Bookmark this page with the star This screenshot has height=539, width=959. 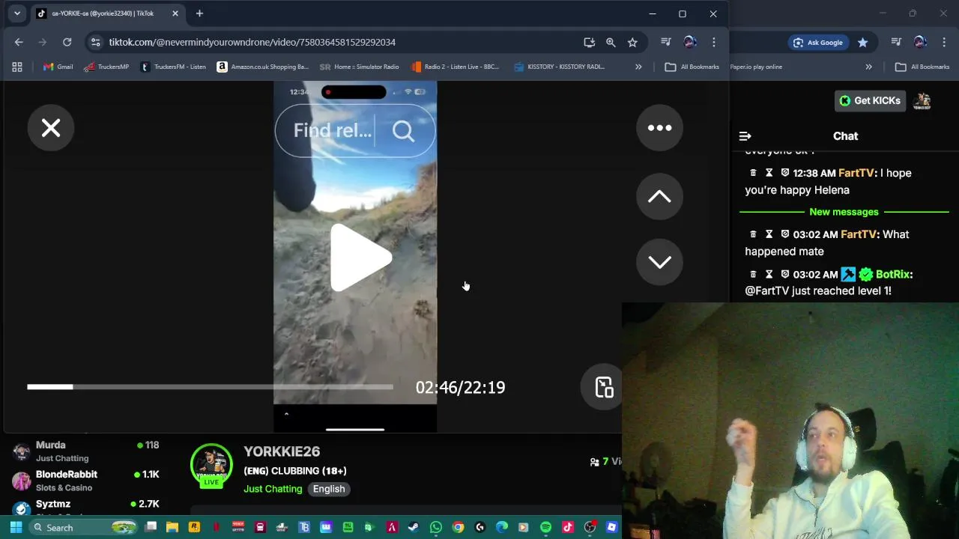click(x=632, y=43)
